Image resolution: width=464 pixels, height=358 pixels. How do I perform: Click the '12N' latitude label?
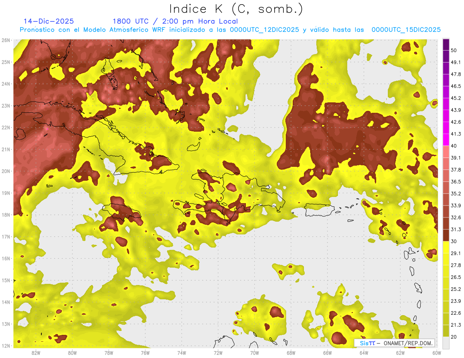[6, 346]
